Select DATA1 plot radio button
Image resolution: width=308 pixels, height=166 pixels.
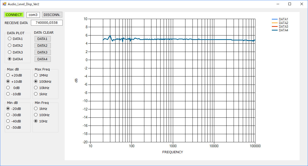click(10, 39)
